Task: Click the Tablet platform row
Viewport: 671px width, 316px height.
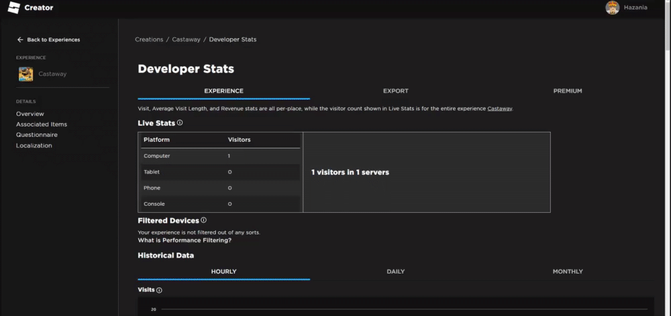Action: coord(220,172)
